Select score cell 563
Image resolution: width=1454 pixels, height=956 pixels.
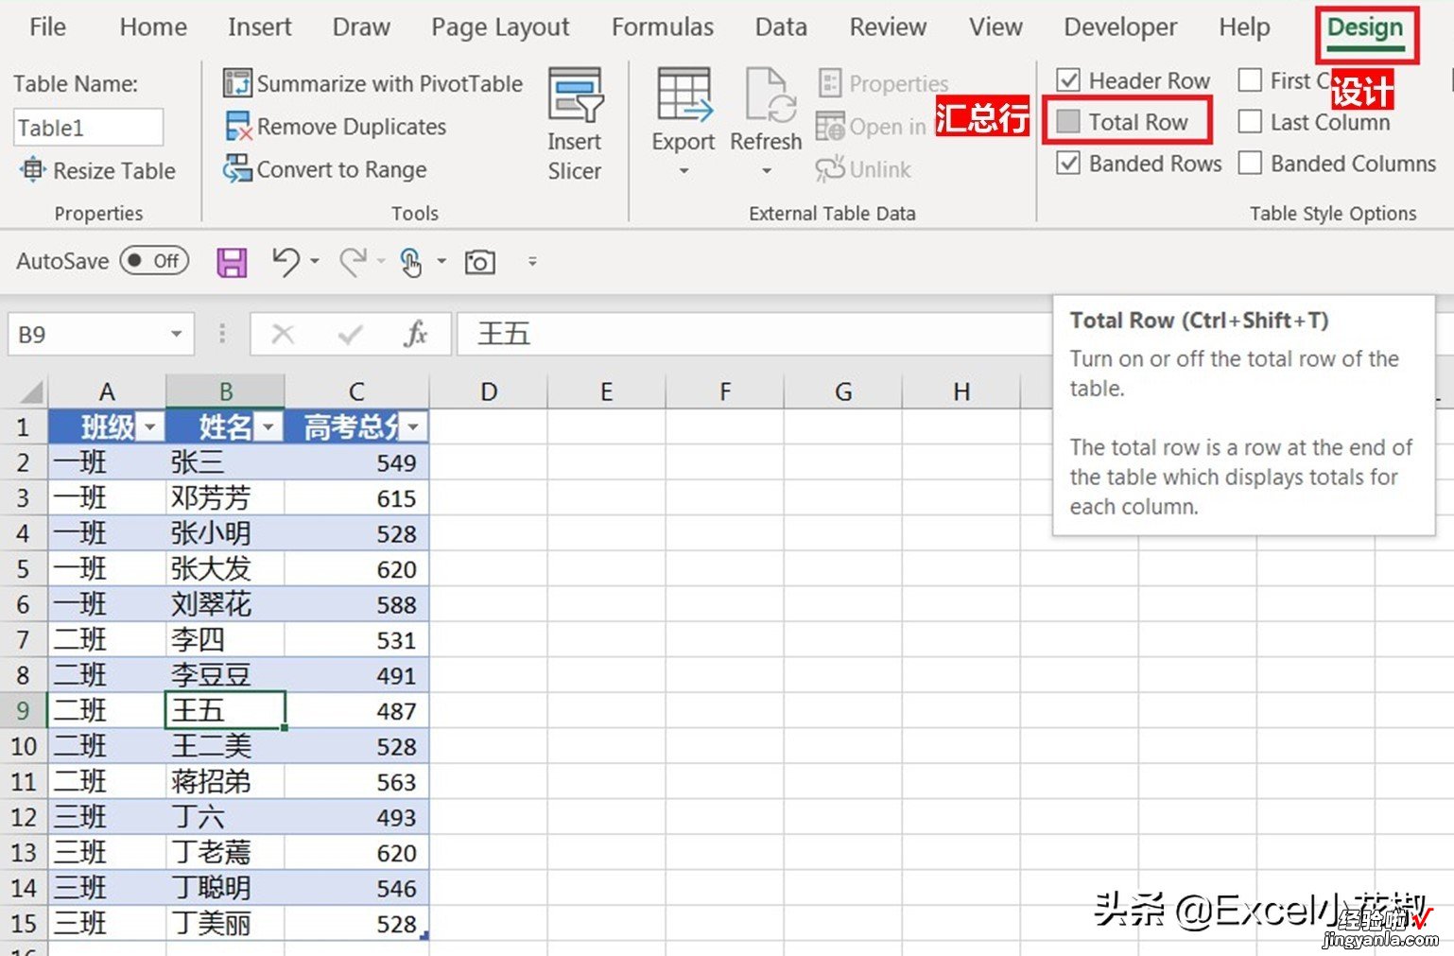click(356, 781)
